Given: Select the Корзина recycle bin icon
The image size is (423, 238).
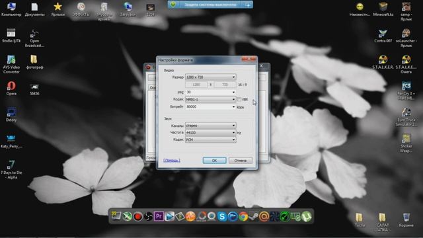Looking at the screenshot, I should [x=406, y=220].
